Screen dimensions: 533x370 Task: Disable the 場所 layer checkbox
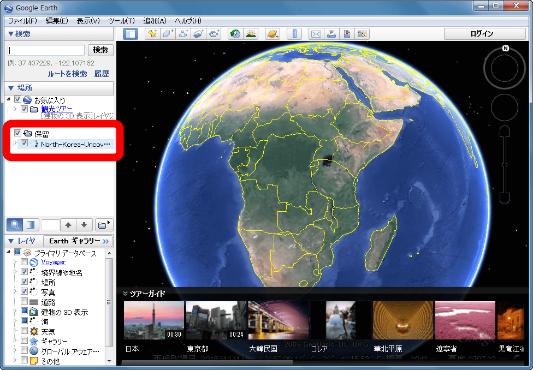tap(24, 282)
